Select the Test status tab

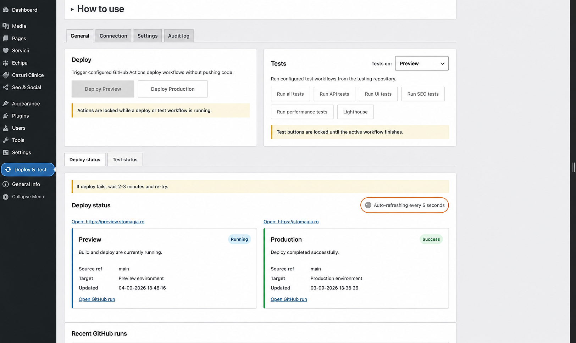pyautogui.click(x=125, y=159)
